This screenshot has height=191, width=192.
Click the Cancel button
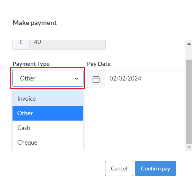coord(119,168)
